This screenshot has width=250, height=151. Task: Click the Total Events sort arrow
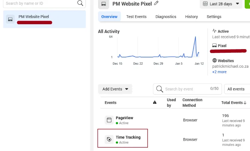(x=245, y=103)
